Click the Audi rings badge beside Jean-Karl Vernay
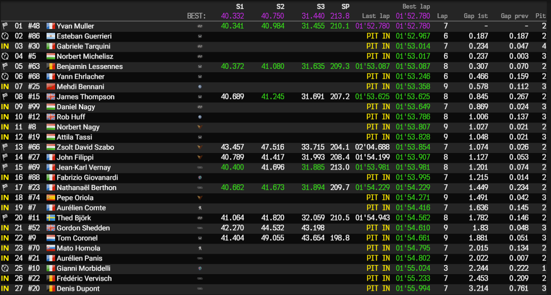The width and height of the screenshot is (551, 295). [199, 167]
